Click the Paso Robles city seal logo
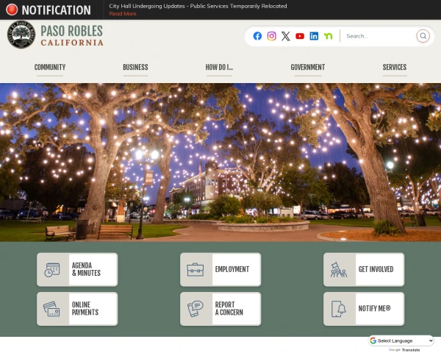 point(21,35)
